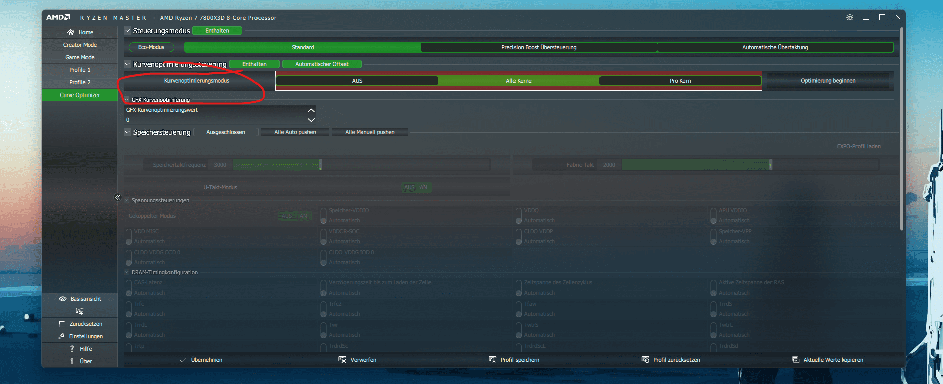Click the Verwerfen button label
The width and height of the screenshot is (943, 384).
click(363, 360)
